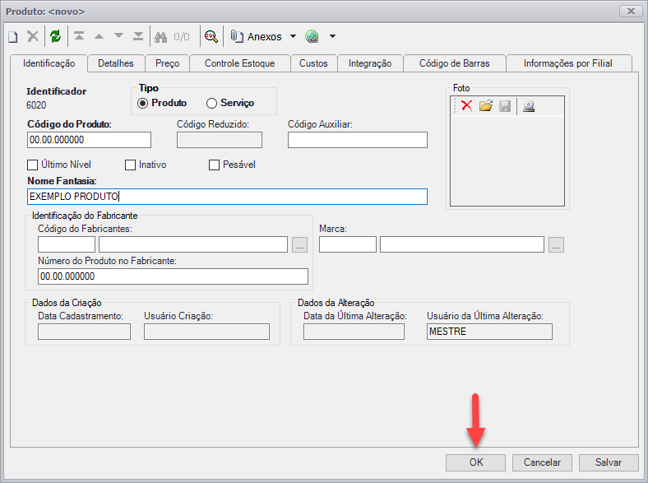Click the Usuário Criação field
648x483 pixels.
pyautogui.click(x=206, y=332)
